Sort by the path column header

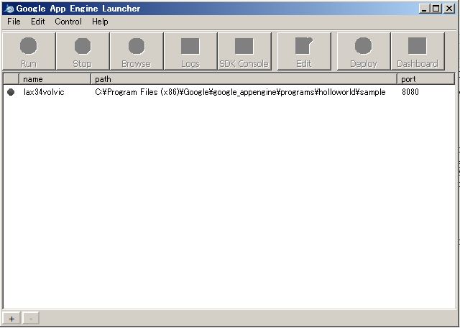[244, 79]
